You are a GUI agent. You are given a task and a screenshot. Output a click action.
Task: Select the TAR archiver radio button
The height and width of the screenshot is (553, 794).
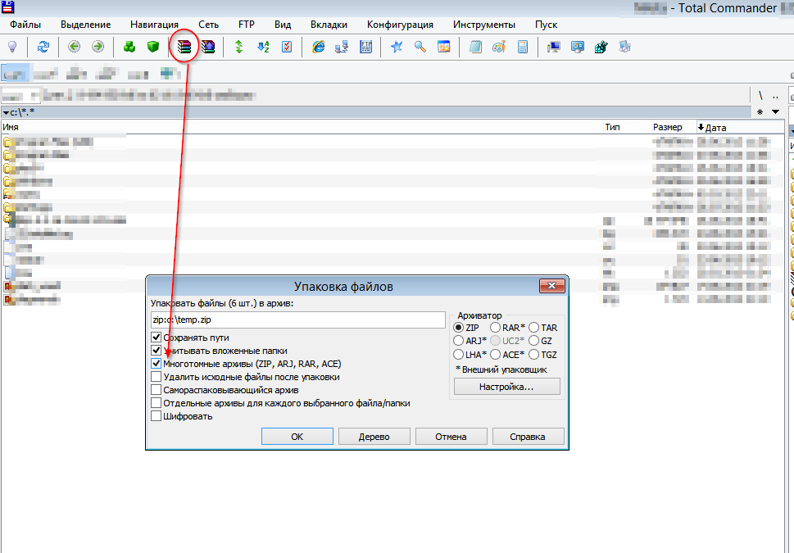[534, 328]
